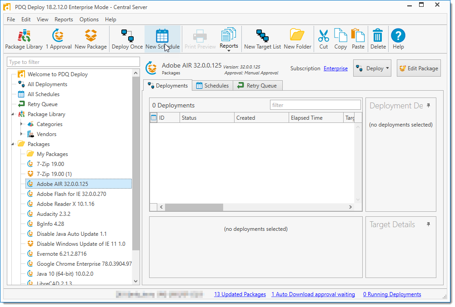Expand the Categories tree node
The image size is (455, 307).
tap(21, 124)
